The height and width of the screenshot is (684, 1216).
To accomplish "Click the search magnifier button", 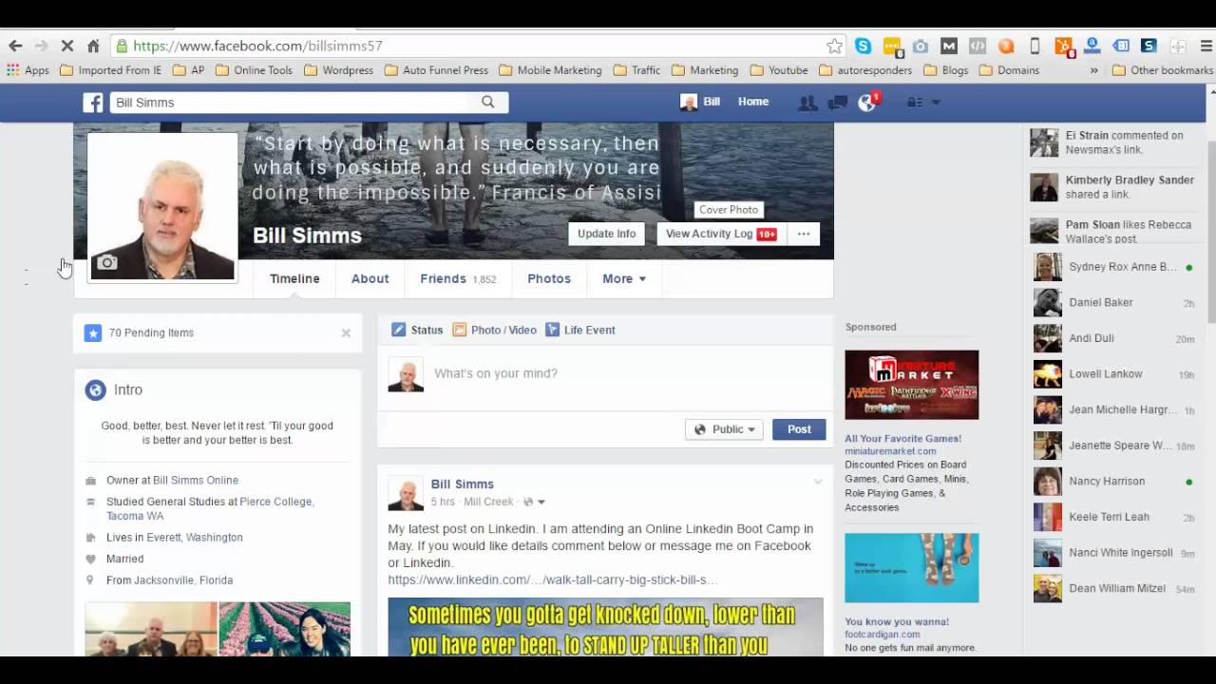I will click(487, 102).
